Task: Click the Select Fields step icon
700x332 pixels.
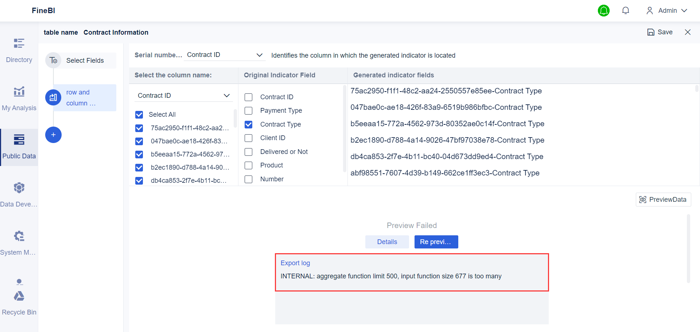Action: (x=53, y=60)
